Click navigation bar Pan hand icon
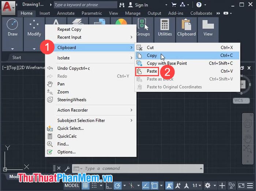The width and height of the screenshot is (256, 191). (x=248, y=139)
